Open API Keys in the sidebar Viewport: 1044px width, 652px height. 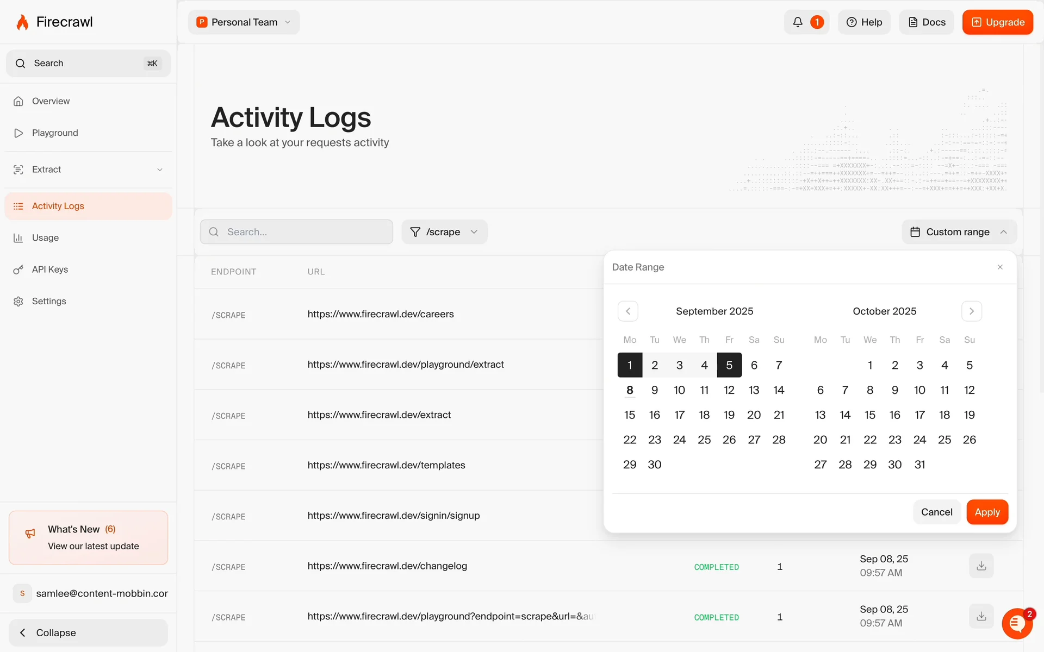click(x=49, y=269)
